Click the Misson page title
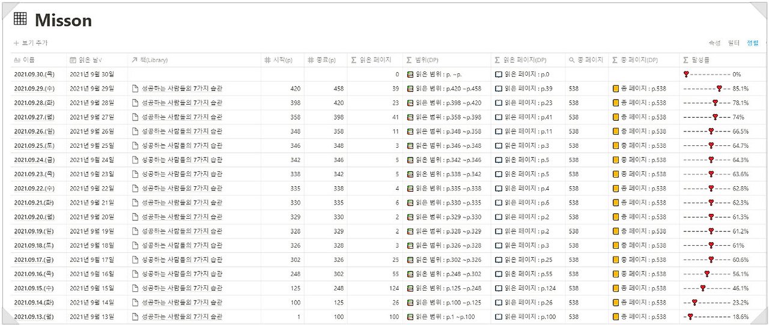The height and width of the screenshot is (325, 769). click(x=63, y=20)
